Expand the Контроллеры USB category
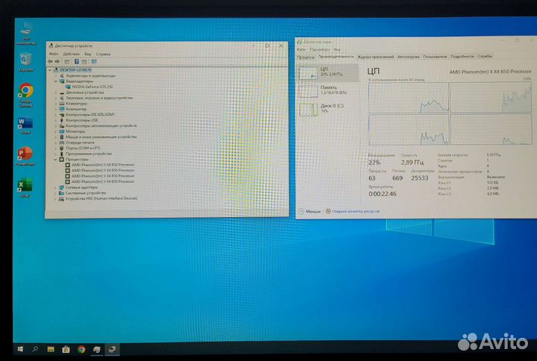This screenshot has width=537, height=361. click(x=56, y=120)
